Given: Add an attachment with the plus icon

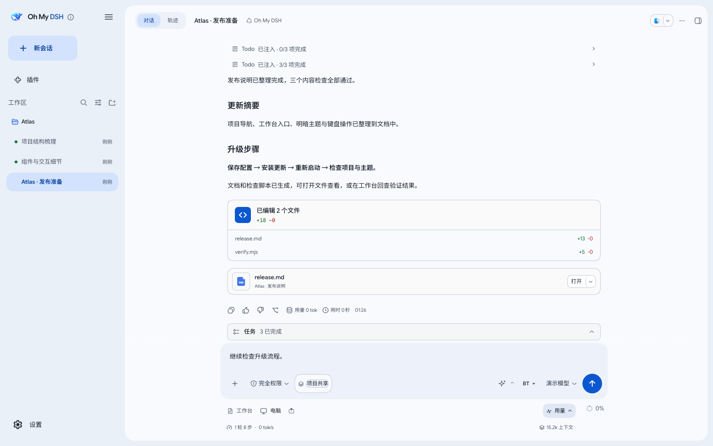Looking at the screenshot, I should point(235,384).
